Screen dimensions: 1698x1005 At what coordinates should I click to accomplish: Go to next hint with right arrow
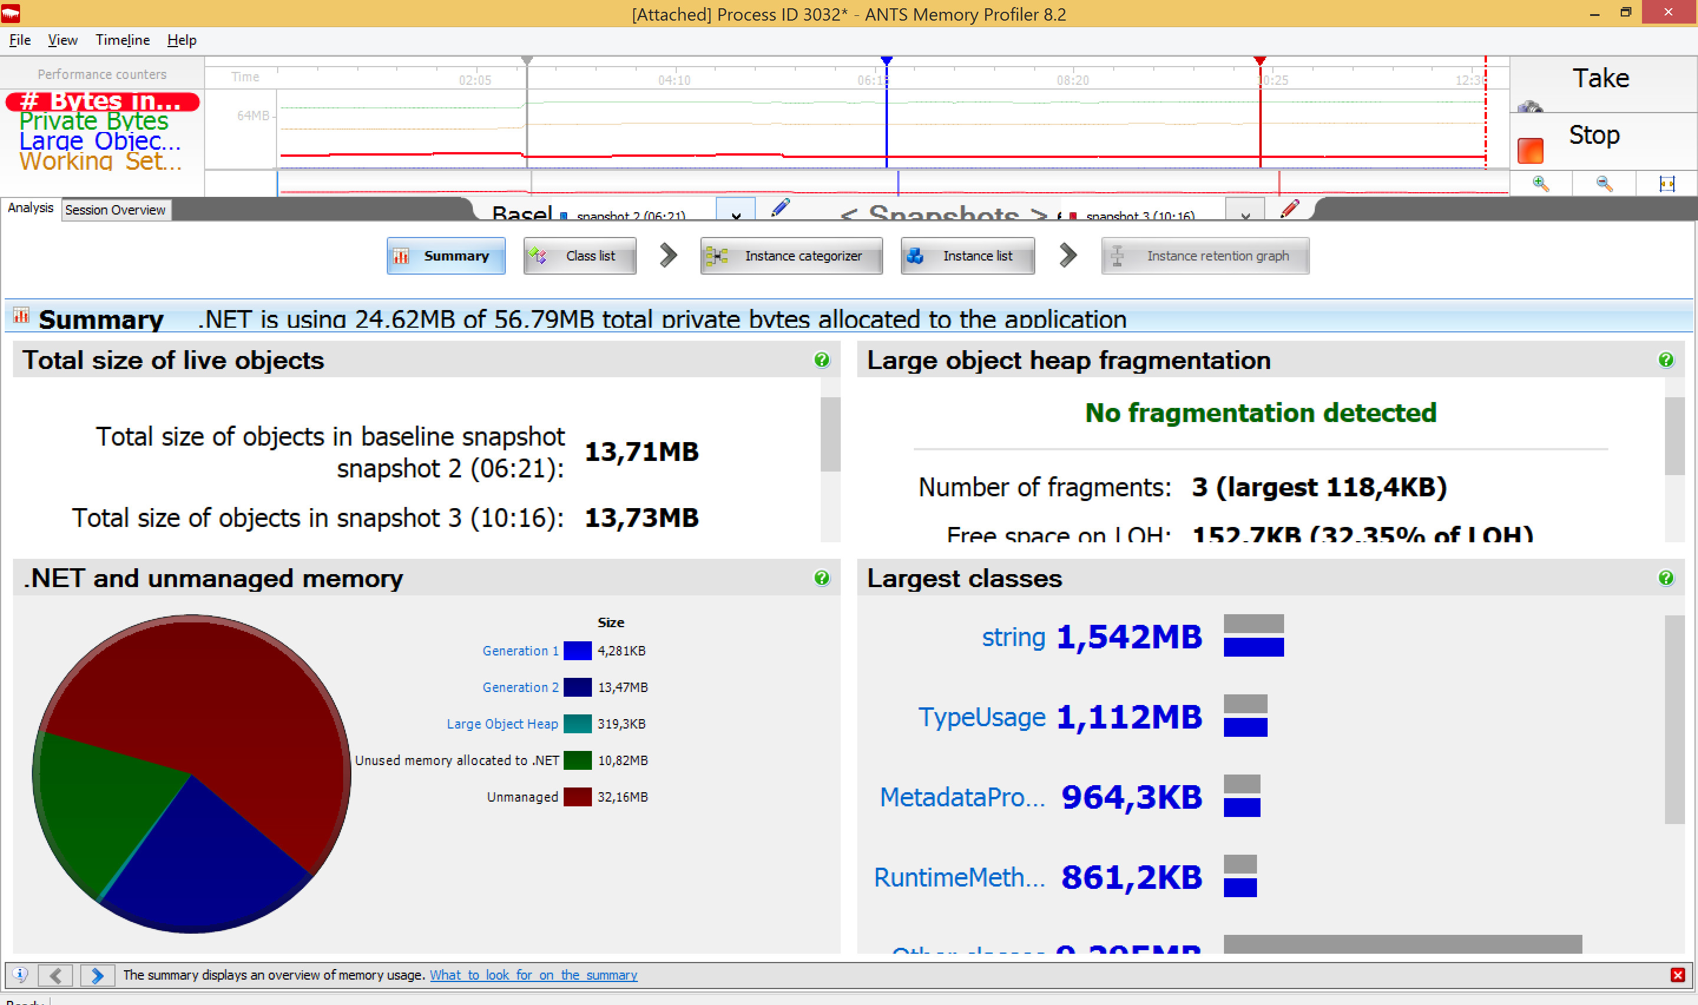pos(97,975)
